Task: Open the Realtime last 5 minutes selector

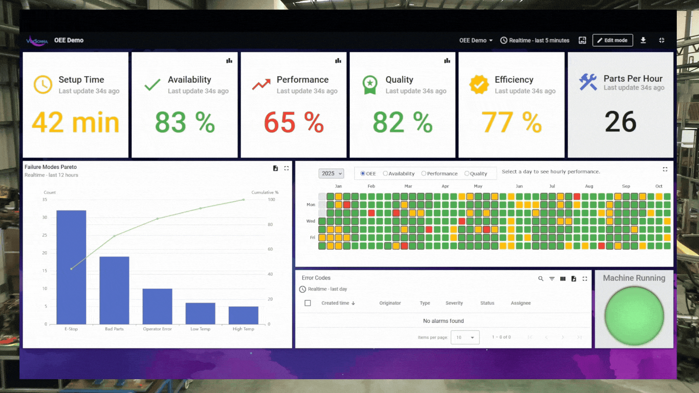Action: [x=535, y=40]
